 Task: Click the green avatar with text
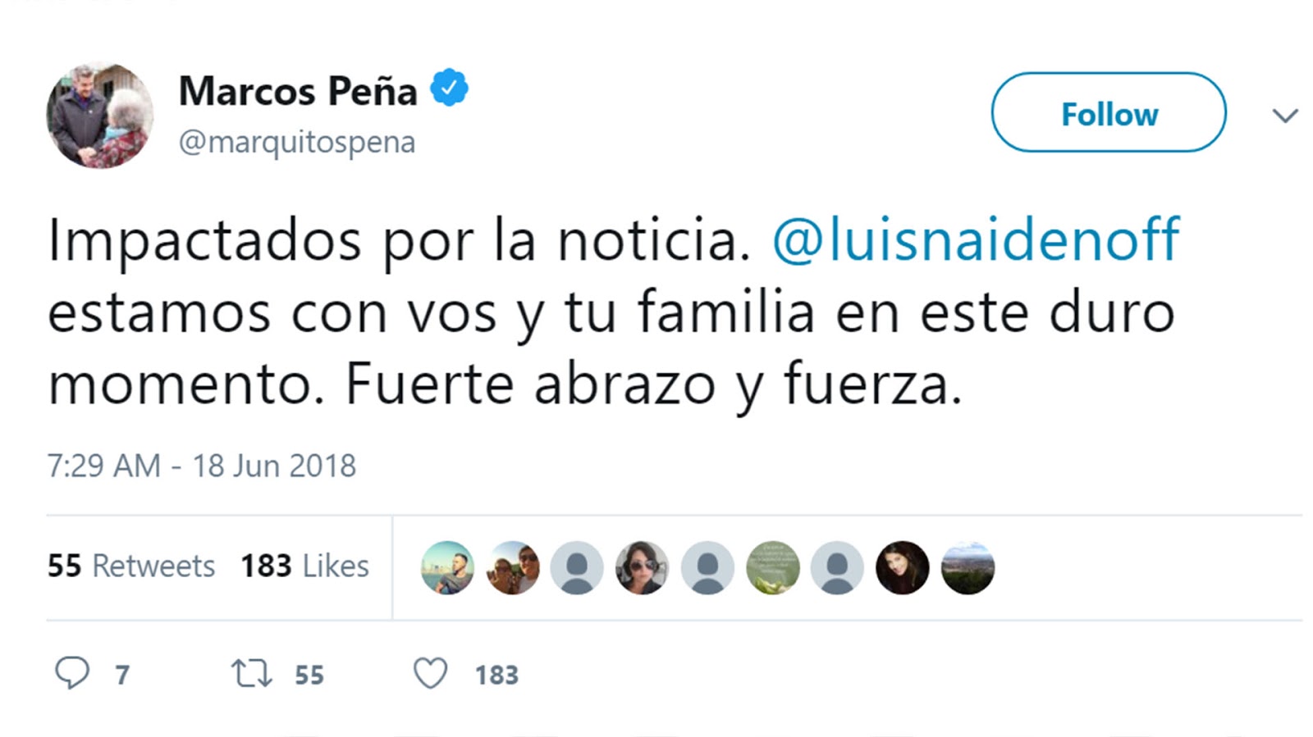pyautogui.click(x=772, y=567)
